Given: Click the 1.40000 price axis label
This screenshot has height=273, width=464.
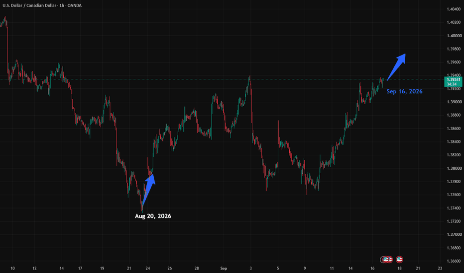Looking at the screenshot, I should [x=454, y=36].
